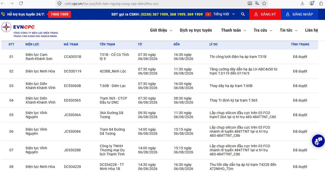Select station code JD530288
The height and width of the screenshot is (172, 325).
[x=72, y=150]
